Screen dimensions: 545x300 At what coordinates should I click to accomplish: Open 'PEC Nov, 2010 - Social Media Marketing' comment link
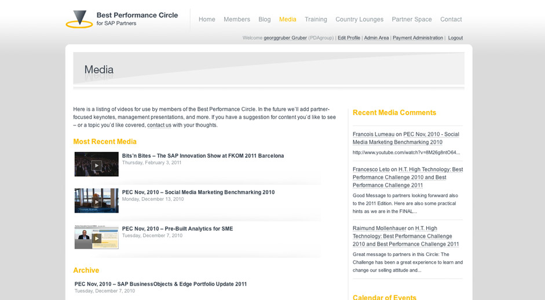[x=406, y=138]
